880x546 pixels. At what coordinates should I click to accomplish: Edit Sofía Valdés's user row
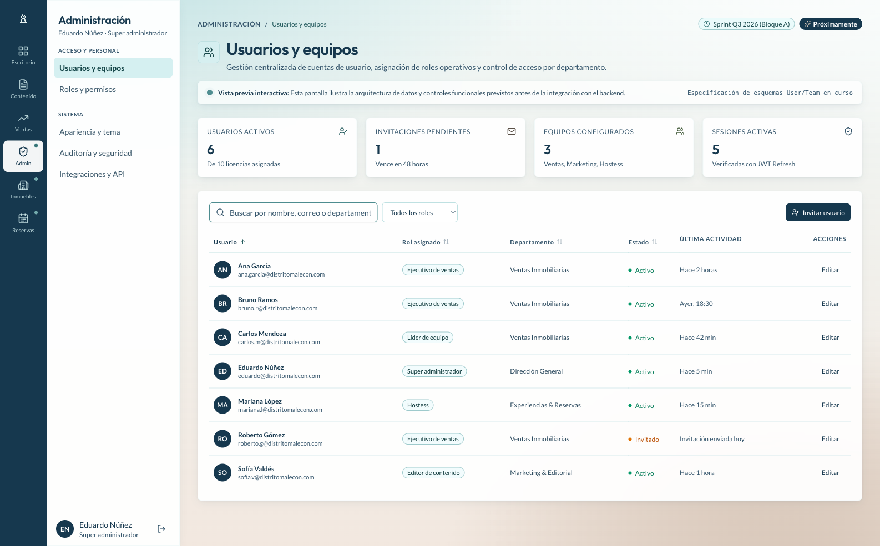point(830,473)
